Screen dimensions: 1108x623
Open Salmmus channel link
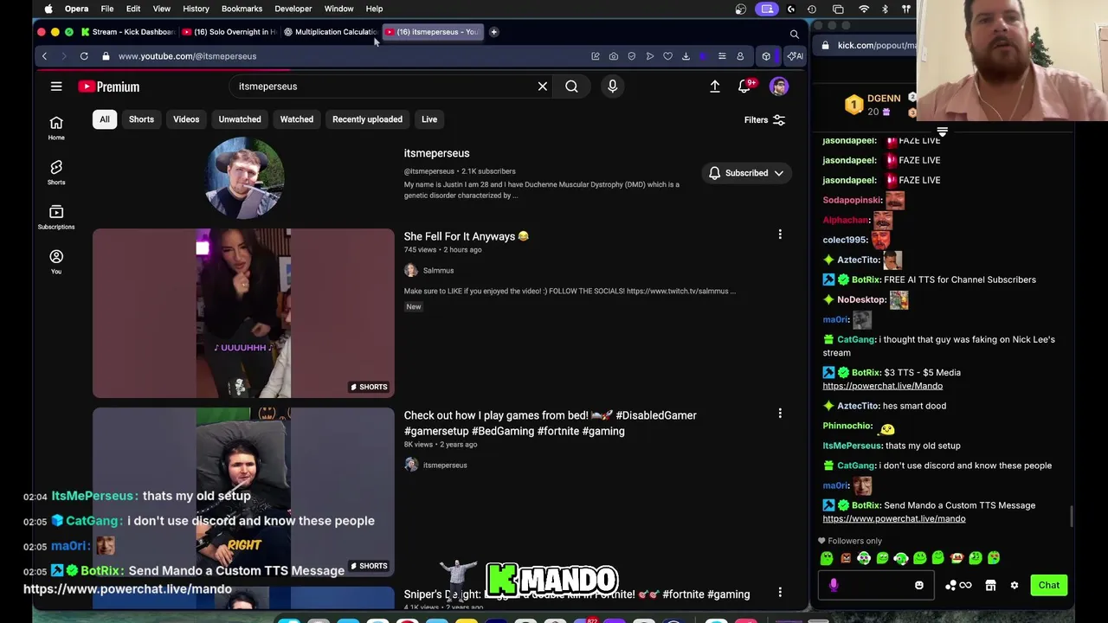[x=438, y=271]
